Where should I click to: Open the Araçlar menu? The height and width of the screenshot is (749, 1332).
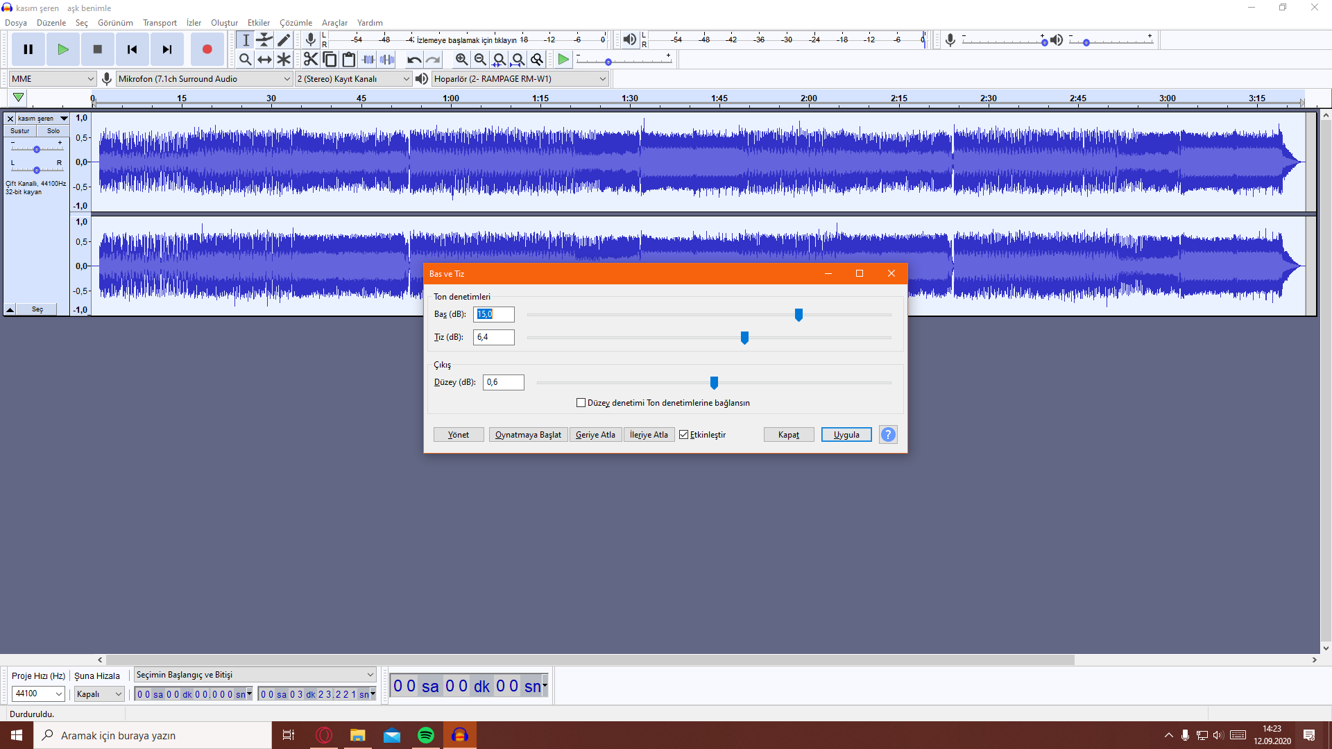coord(334,23)
